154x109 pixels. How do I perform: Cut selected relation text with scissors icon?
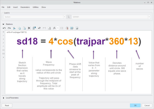[x=14, y=28]
